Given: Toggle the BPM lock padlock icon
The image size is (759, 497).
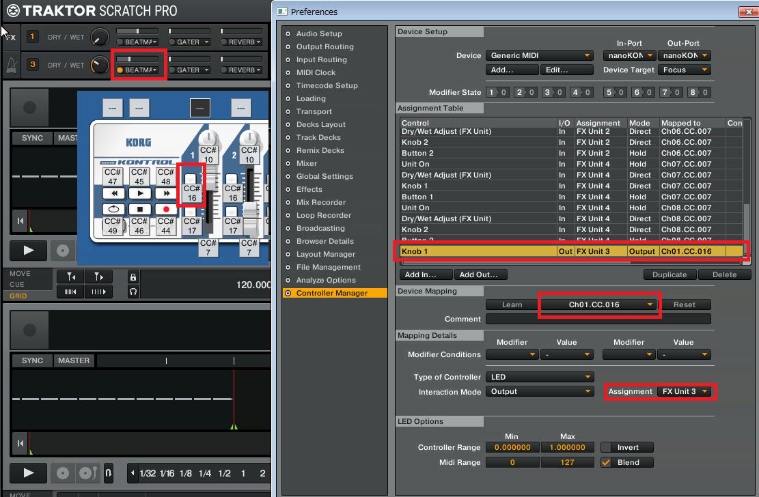Looking at the screenshot, I should (133, 276).
